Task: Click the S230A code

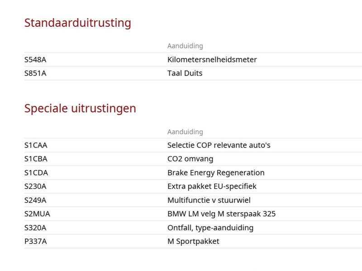Action: (x=35, y=186)
